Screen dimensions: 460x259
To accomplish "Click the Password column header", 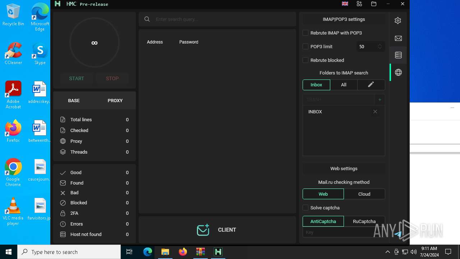I will (x=189, y=42).
